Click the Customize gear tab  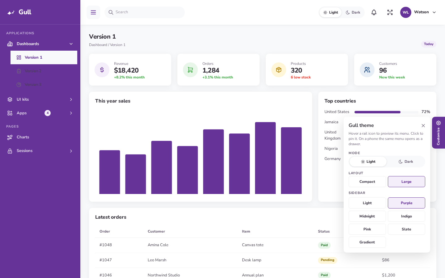point(439,133)
